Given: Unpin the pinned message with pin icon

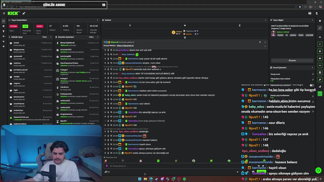Looking at the screenshot, I should [x=260, y=42].
